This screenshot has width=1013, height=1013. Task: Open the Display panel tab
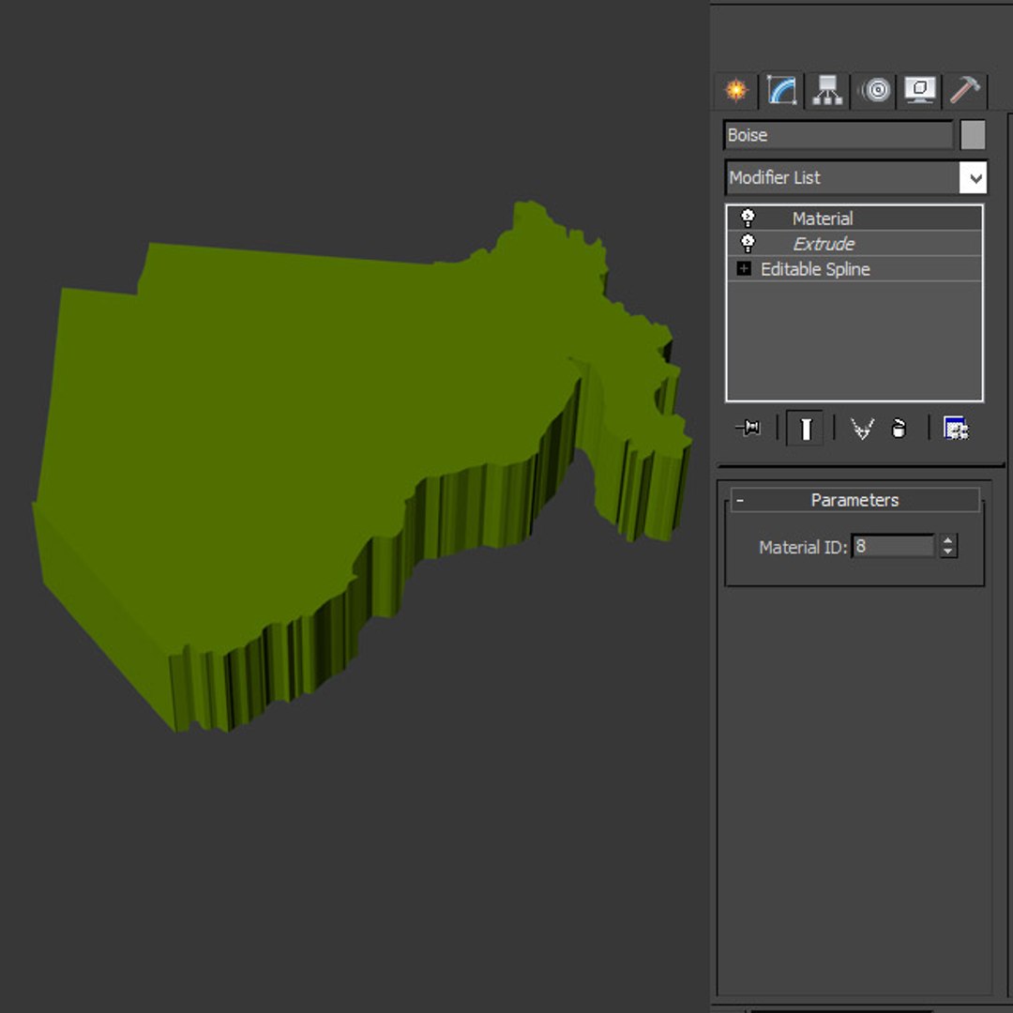tap(919, 90)
